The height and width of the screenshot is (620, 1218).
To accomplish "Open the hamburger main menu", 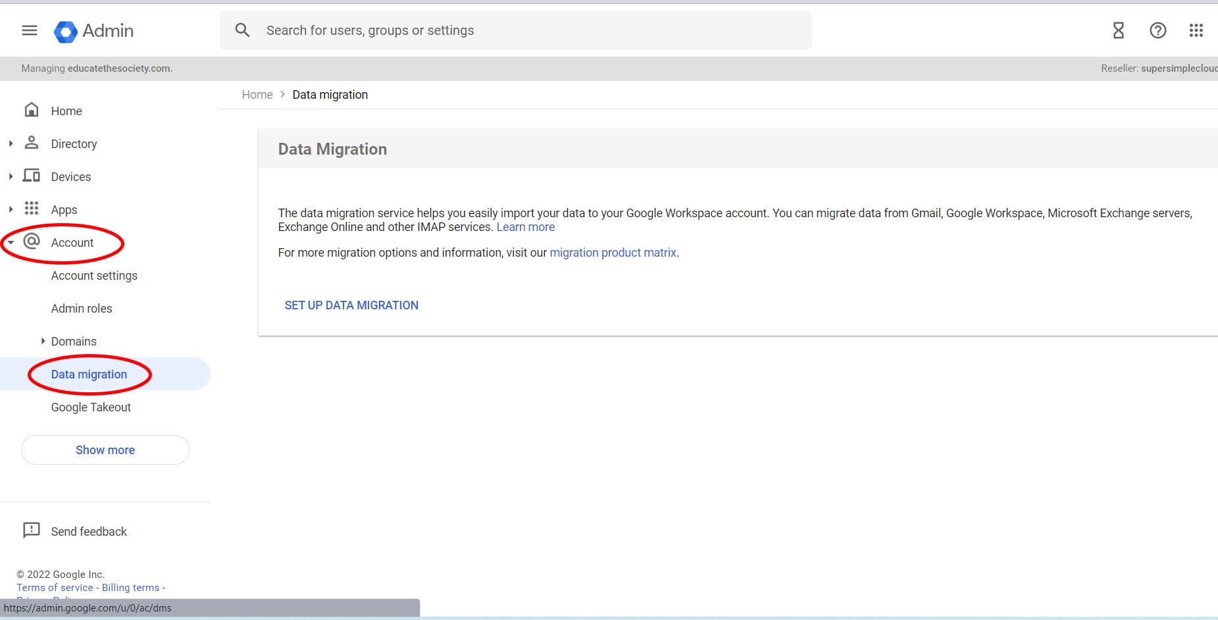I will pyautogui.click(x=30, y=30).
